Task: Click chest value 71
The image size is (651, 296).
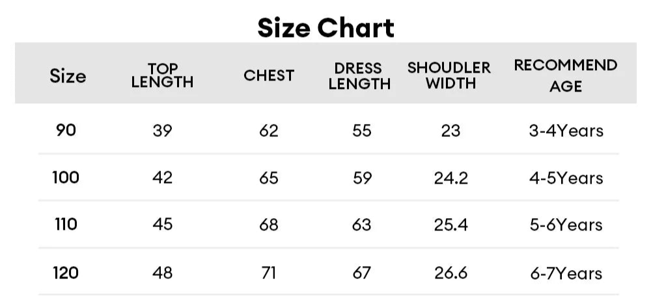Action: (x=269, y=273)
